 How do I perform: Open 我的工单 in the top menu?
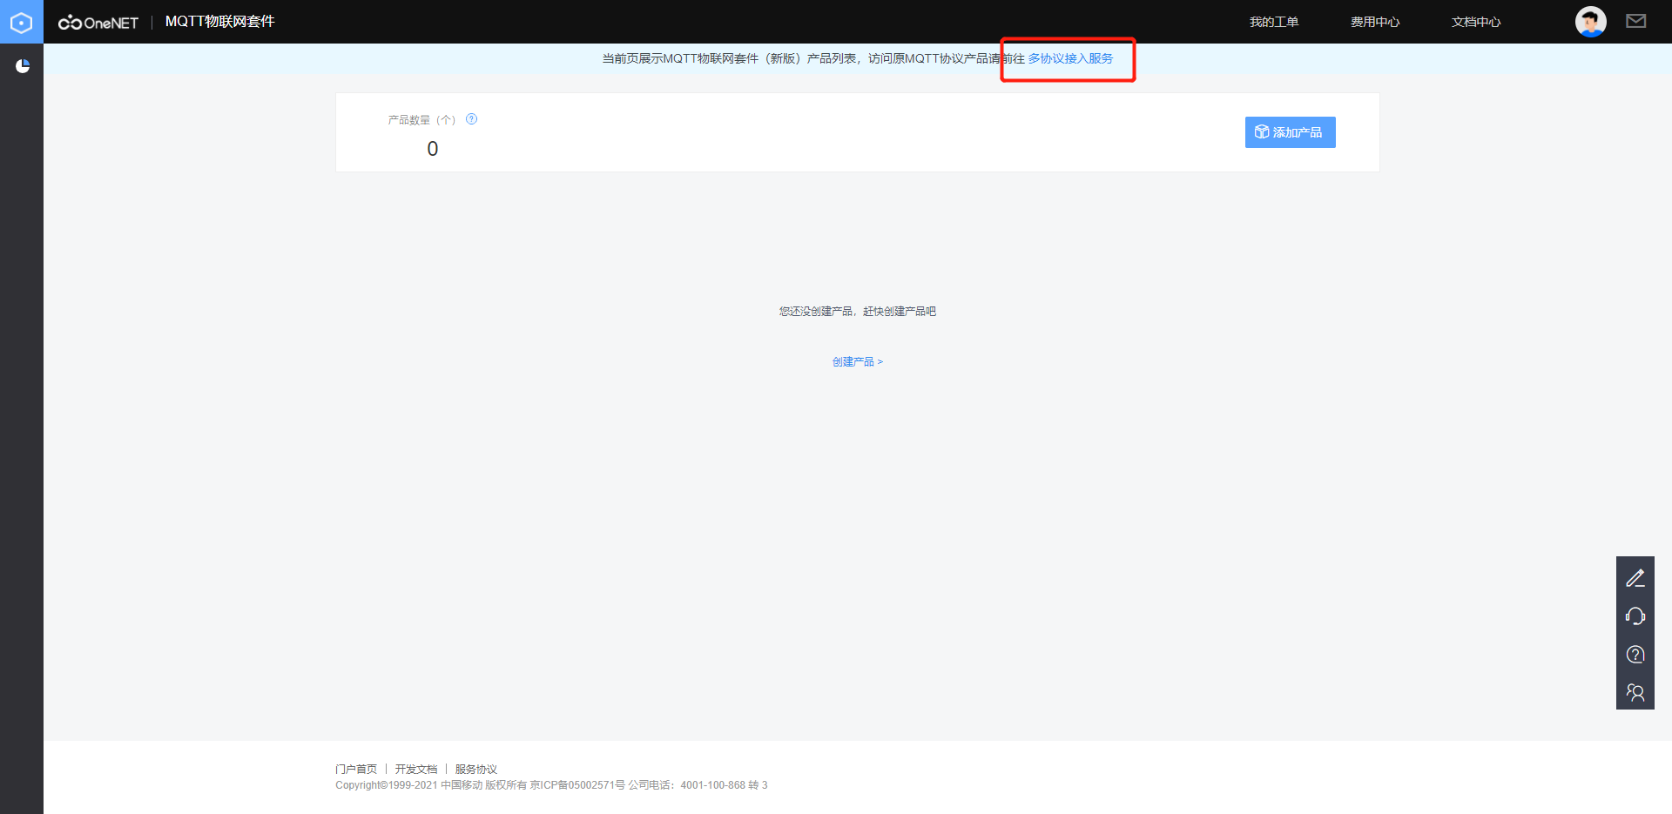[1273, 22]
